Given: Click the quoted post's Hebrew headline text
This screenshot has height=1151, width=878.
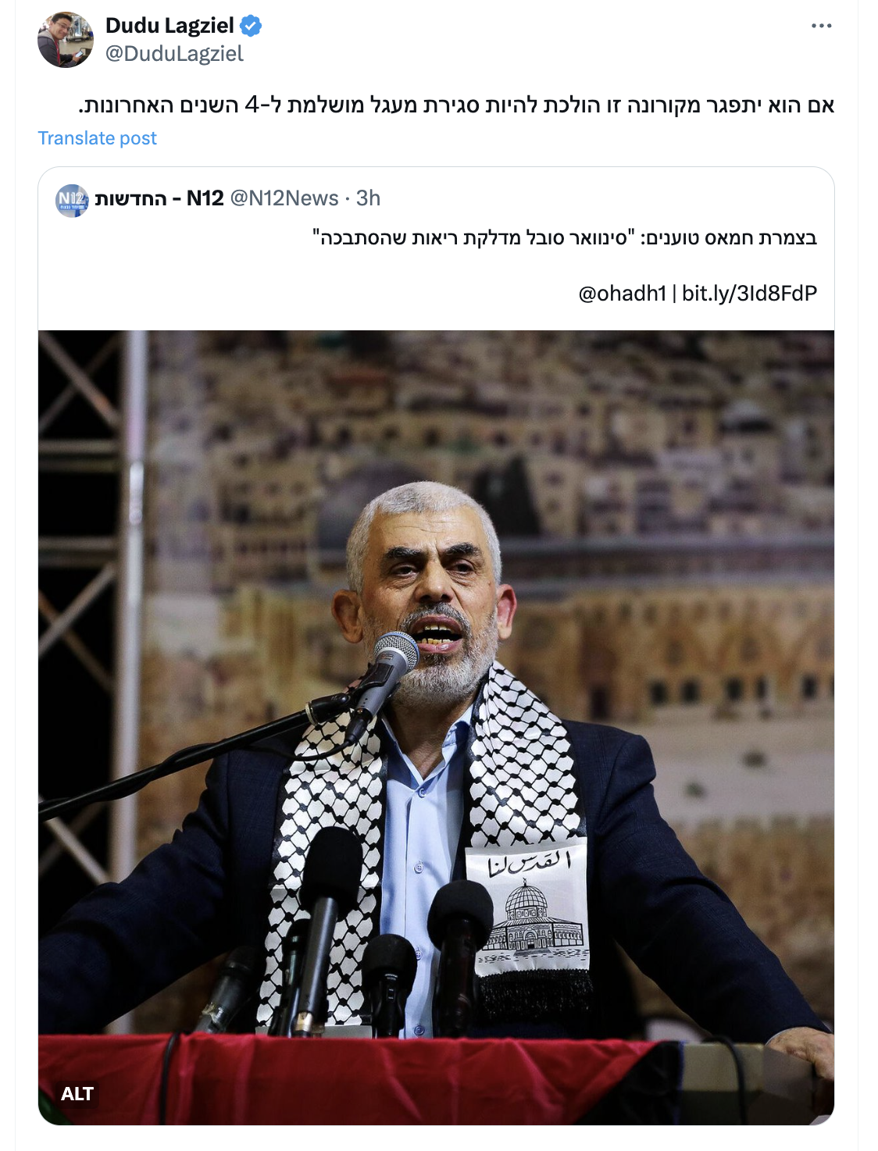Looking at the screenshot, I should tap(564, 237).
